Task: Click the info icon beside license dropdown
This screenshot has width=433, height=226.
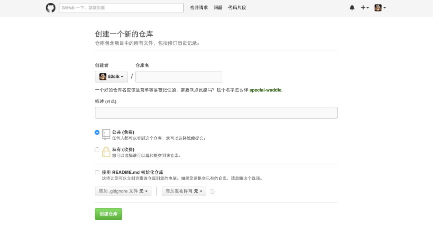Action: [212, 192]
